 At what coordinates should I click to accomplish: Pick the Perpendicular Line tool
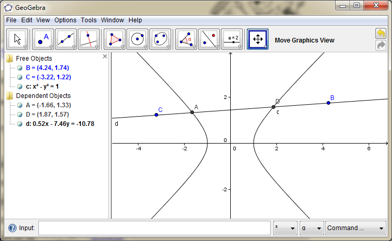pyautogui.click(x=89, y=39)
